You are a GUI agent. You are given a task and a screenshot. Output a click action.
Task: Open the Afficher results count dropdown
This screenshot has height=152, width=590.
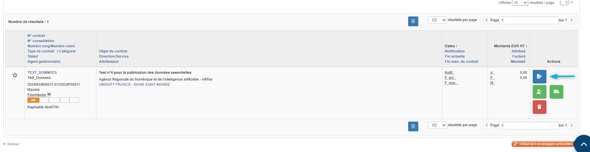point(520,3)
